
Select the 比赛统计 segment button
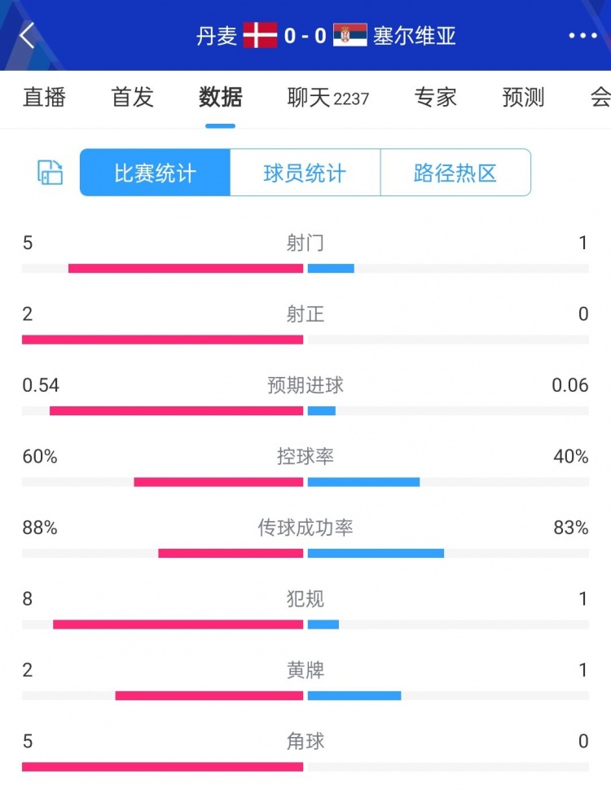(156, 173)
